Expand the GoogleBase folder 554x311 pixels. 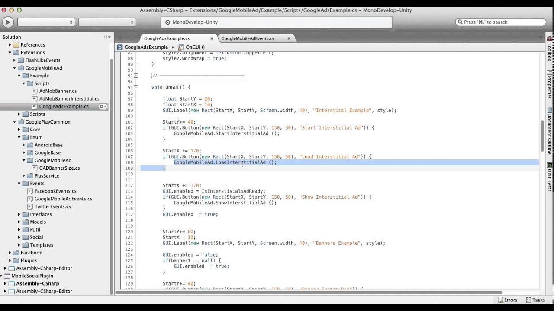[24, 153]
